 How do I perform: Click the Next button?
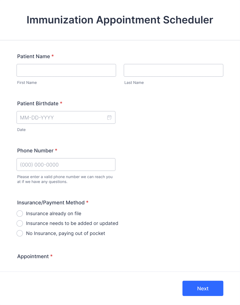pos(203,288)
